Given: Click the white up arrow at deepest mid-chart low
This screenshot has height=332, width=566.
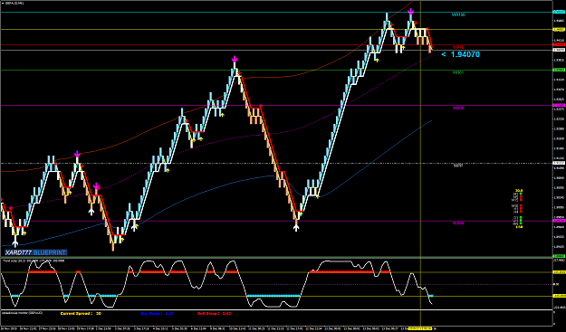Looking at the screenshot, I should click(296, 227).
